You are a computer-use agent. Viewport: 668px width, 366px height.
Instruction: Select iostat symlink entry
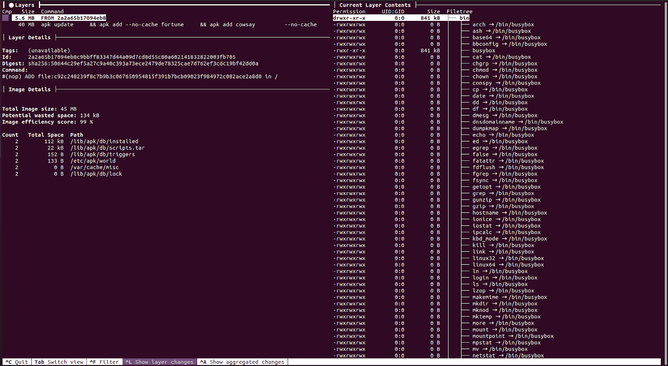click(x=506, y=226)
